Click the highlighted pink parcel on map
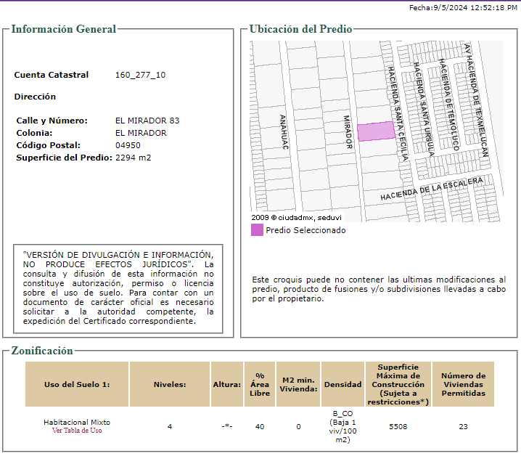Viewport: 521px width, 456px height. coord(376,131)
